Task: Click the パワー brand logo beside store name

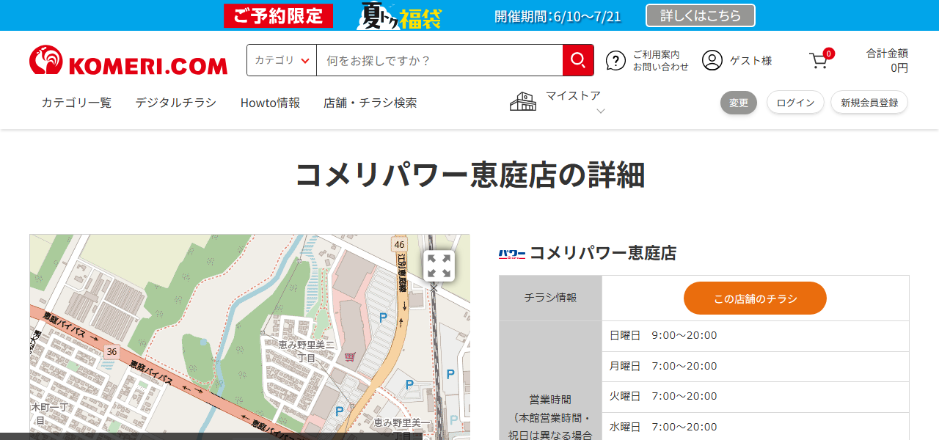Action: [x=512, y=254]
